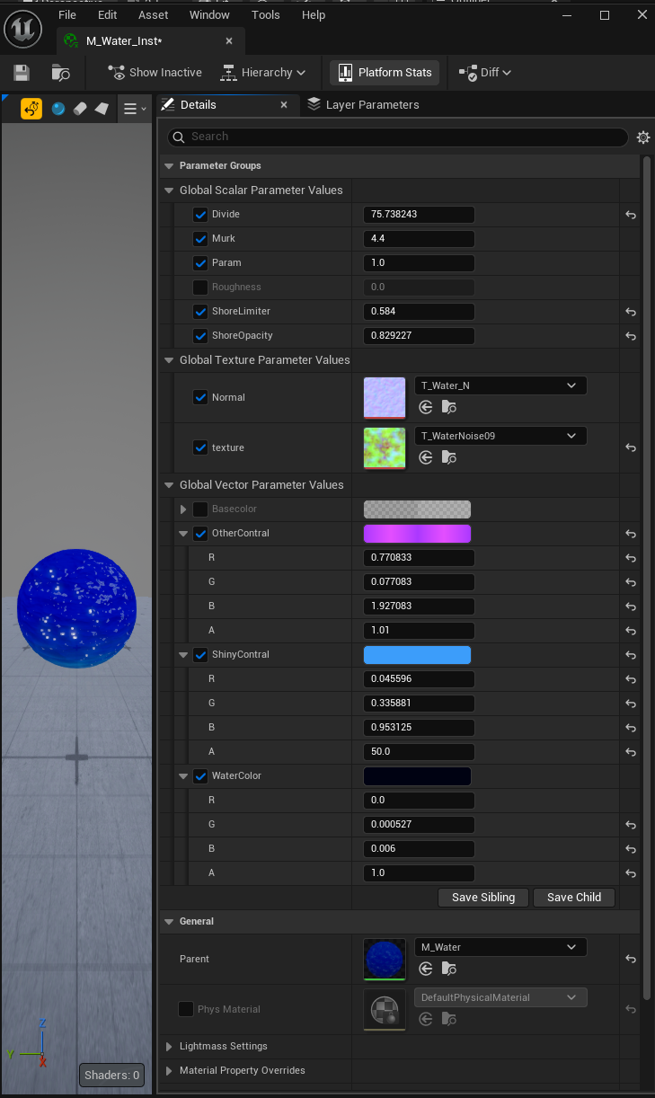The height and width of the screenshot is (1098, 655).
Task: Click the Shaders: 0 indicator in viewport
Action: pyautogui.click(x=111, y=1075)
